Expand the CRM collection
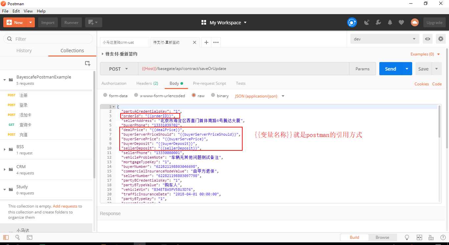449x245 pixels. (x=5, y=169)
